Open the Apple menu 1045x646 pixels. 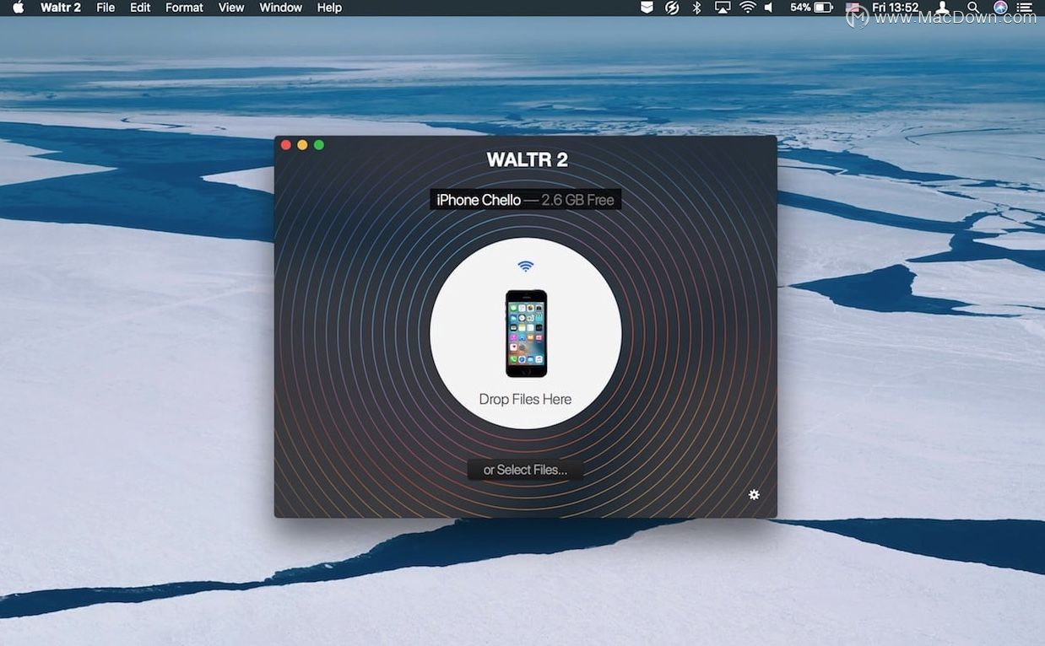coord(18,8)
